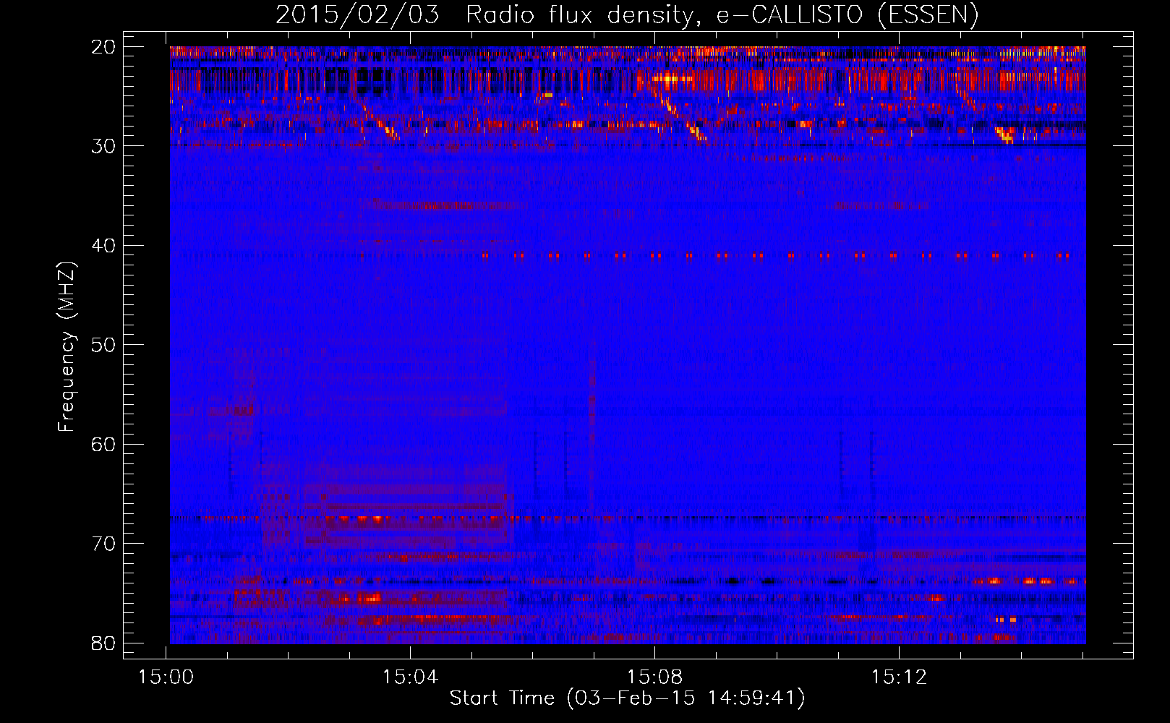Click the '50' frequency tick label
Viewport: 1170px width, 723px height.
tap(104, 344)
